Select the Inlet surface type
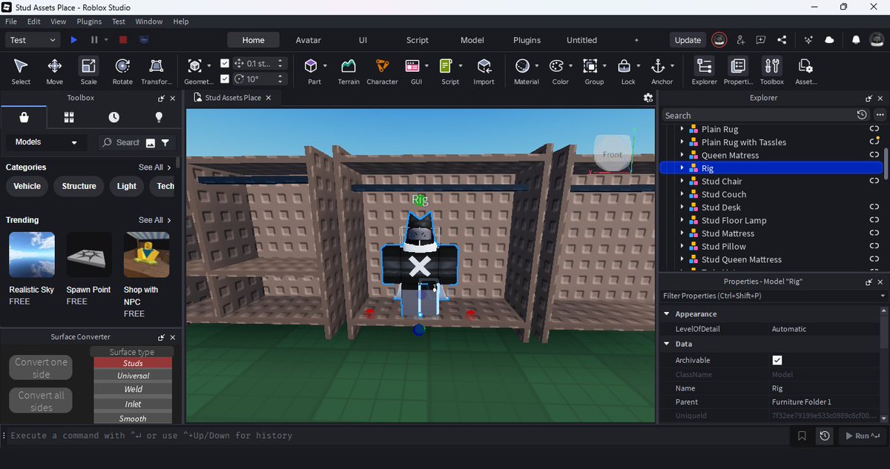890x469 pixels. (133, 404)
